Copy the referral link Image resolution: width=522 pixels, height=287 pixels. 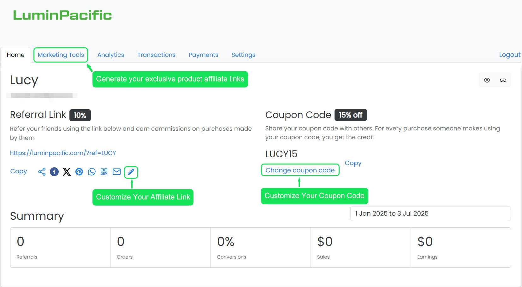click(19, 171)
